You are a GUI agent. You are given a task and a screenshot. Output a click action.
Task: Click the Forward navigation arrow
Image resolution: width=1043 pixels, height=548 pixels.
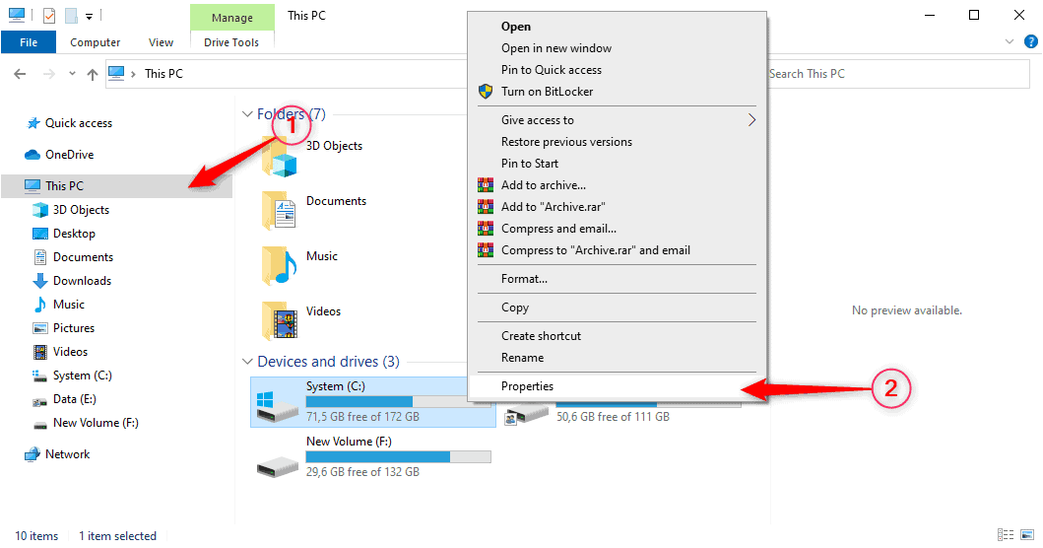(x=48, y=74)
